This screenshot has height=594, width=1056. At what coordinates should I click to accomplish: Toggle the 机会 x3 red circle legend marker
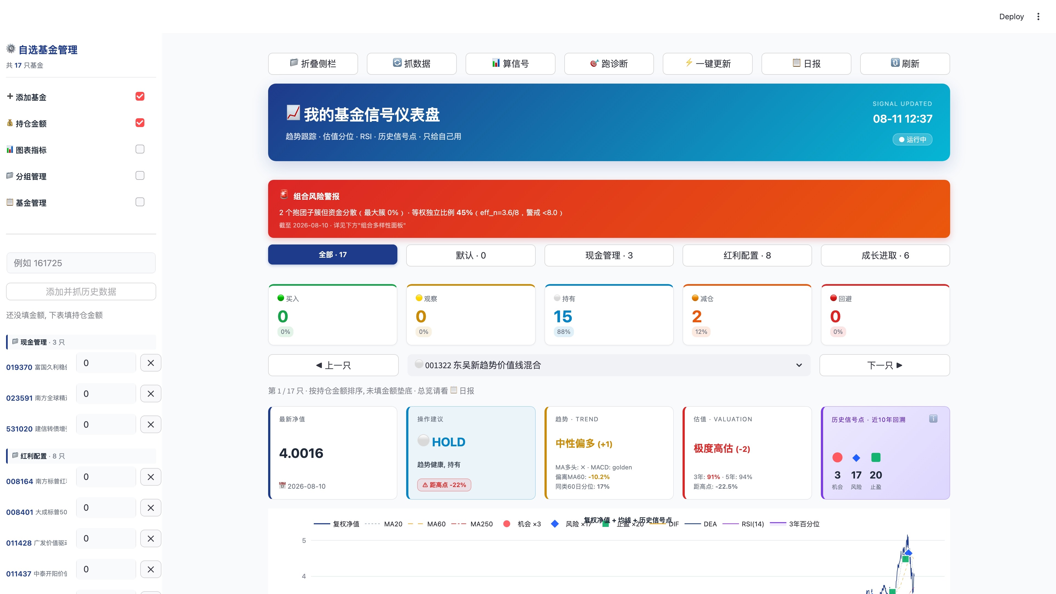point(507,524)
